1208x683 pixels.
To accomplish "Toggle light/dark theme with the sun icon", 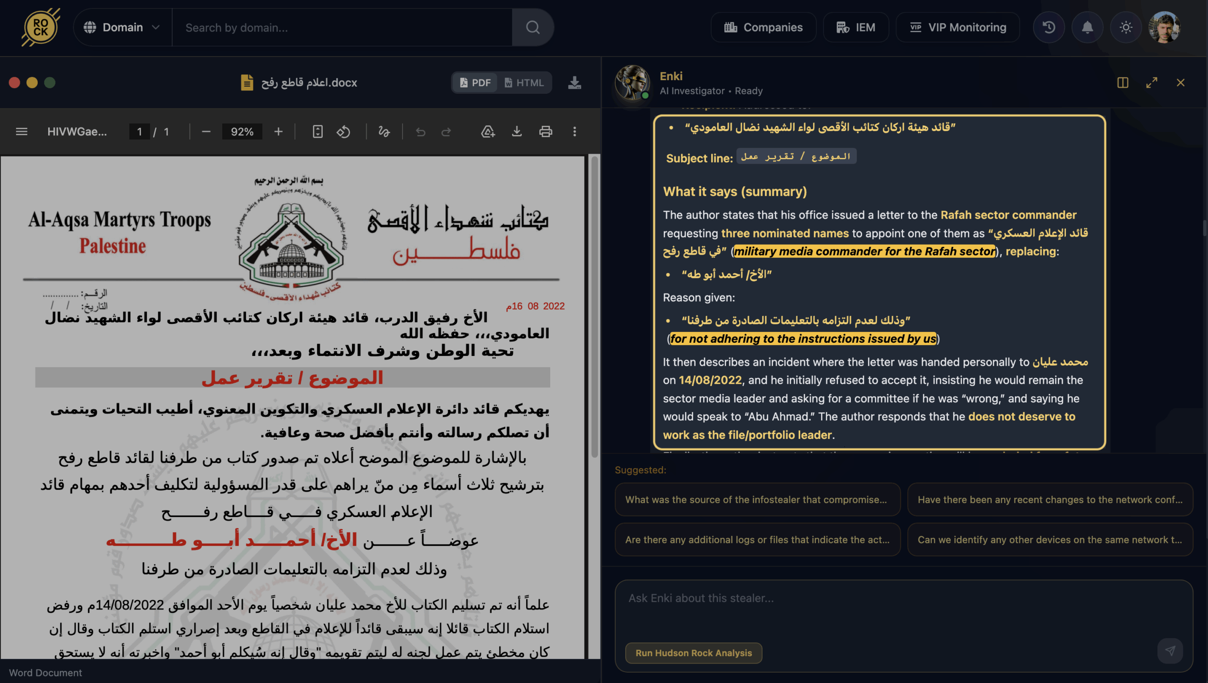I will (x=1126, y=27).
